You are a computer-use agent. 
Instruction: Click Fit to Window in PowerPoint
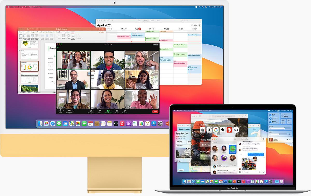tap(73, 36)
